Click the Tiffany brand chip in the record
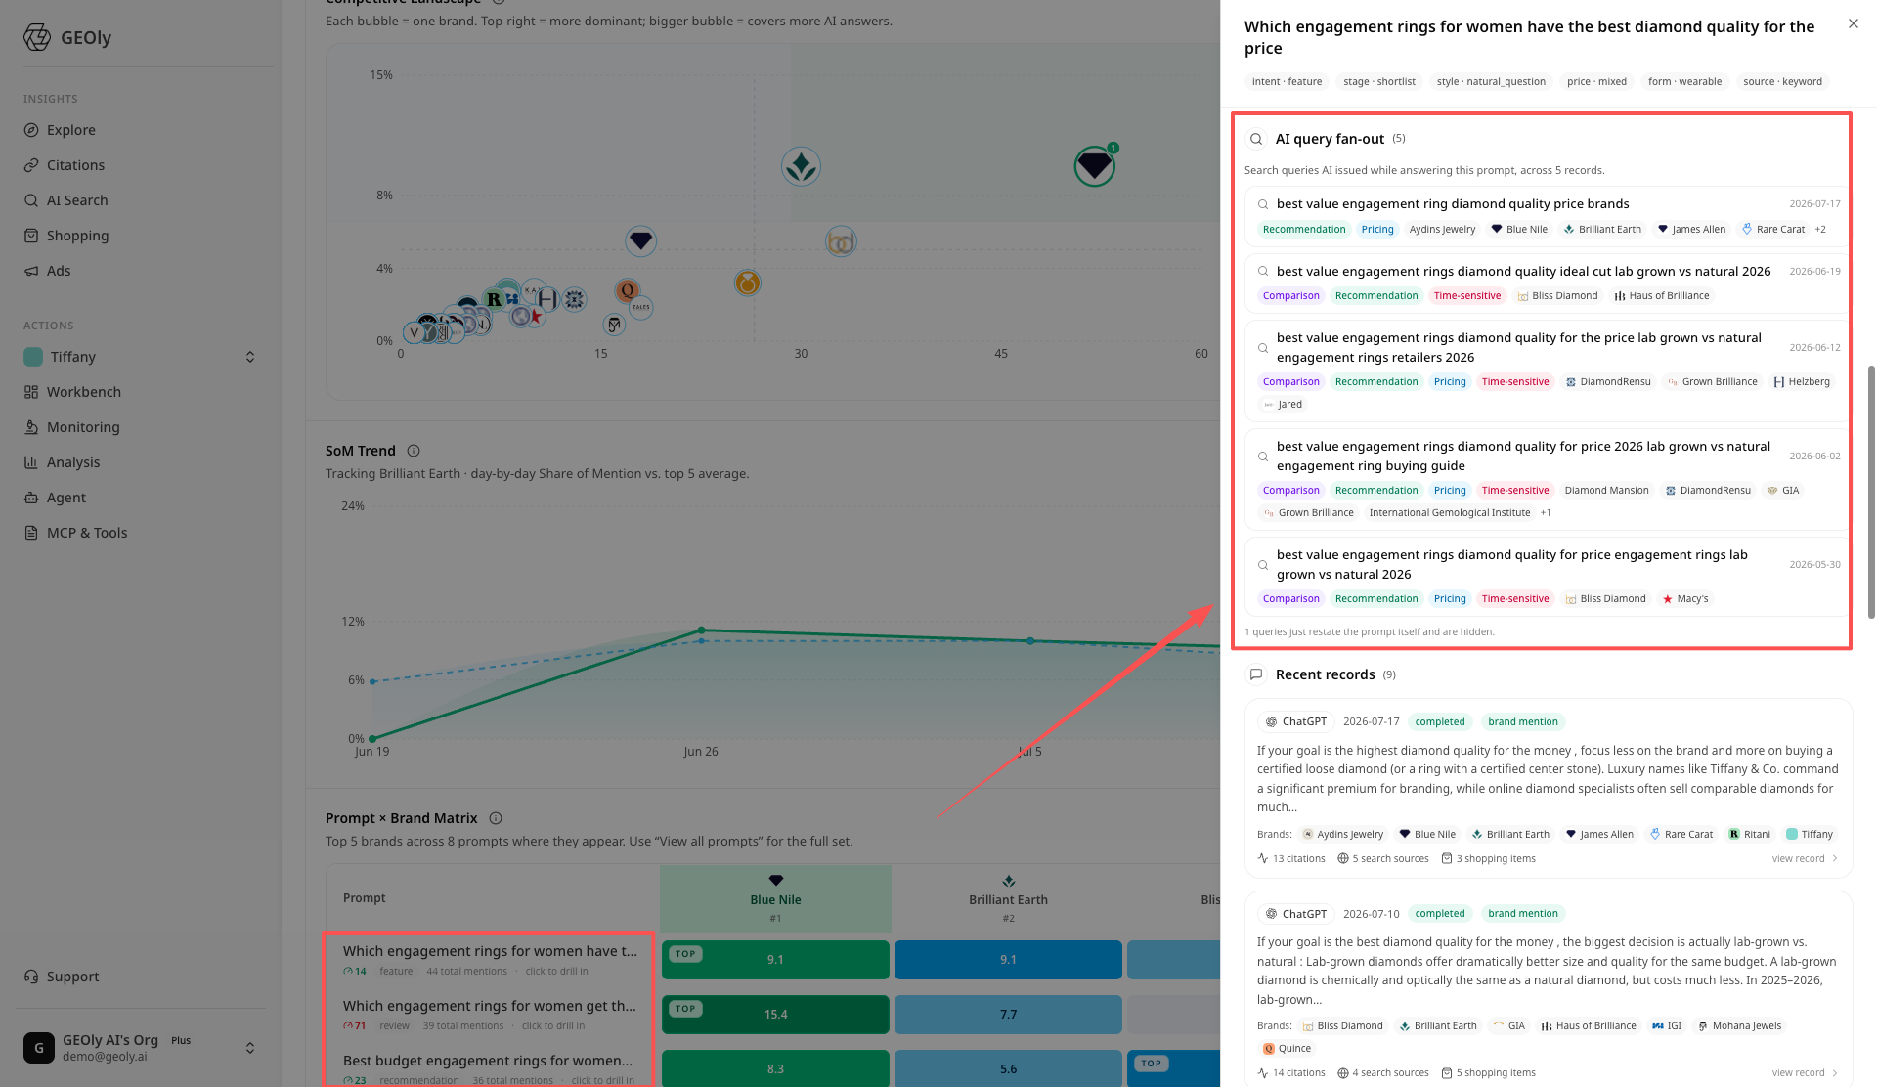Screen dimensions: 1877x1087 tap(1810, 835)
